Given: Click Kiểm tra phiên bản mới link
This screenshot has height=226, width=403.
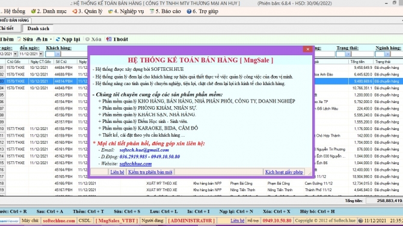Looking at the screenshot, I should pos(150,172).
